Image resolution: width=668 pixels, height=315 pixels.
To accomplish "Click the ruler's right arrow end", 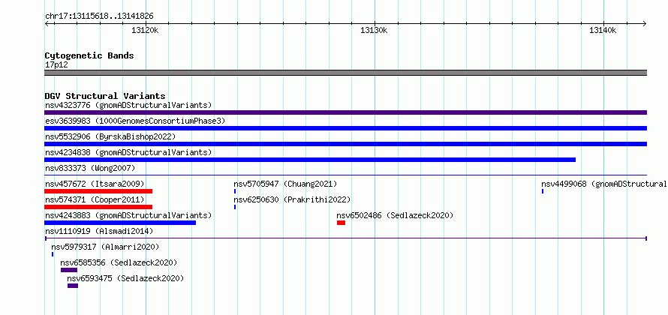I will pos(645,23).
